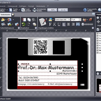
Task: Click Projekt speichern button
Action: (26, 10)
